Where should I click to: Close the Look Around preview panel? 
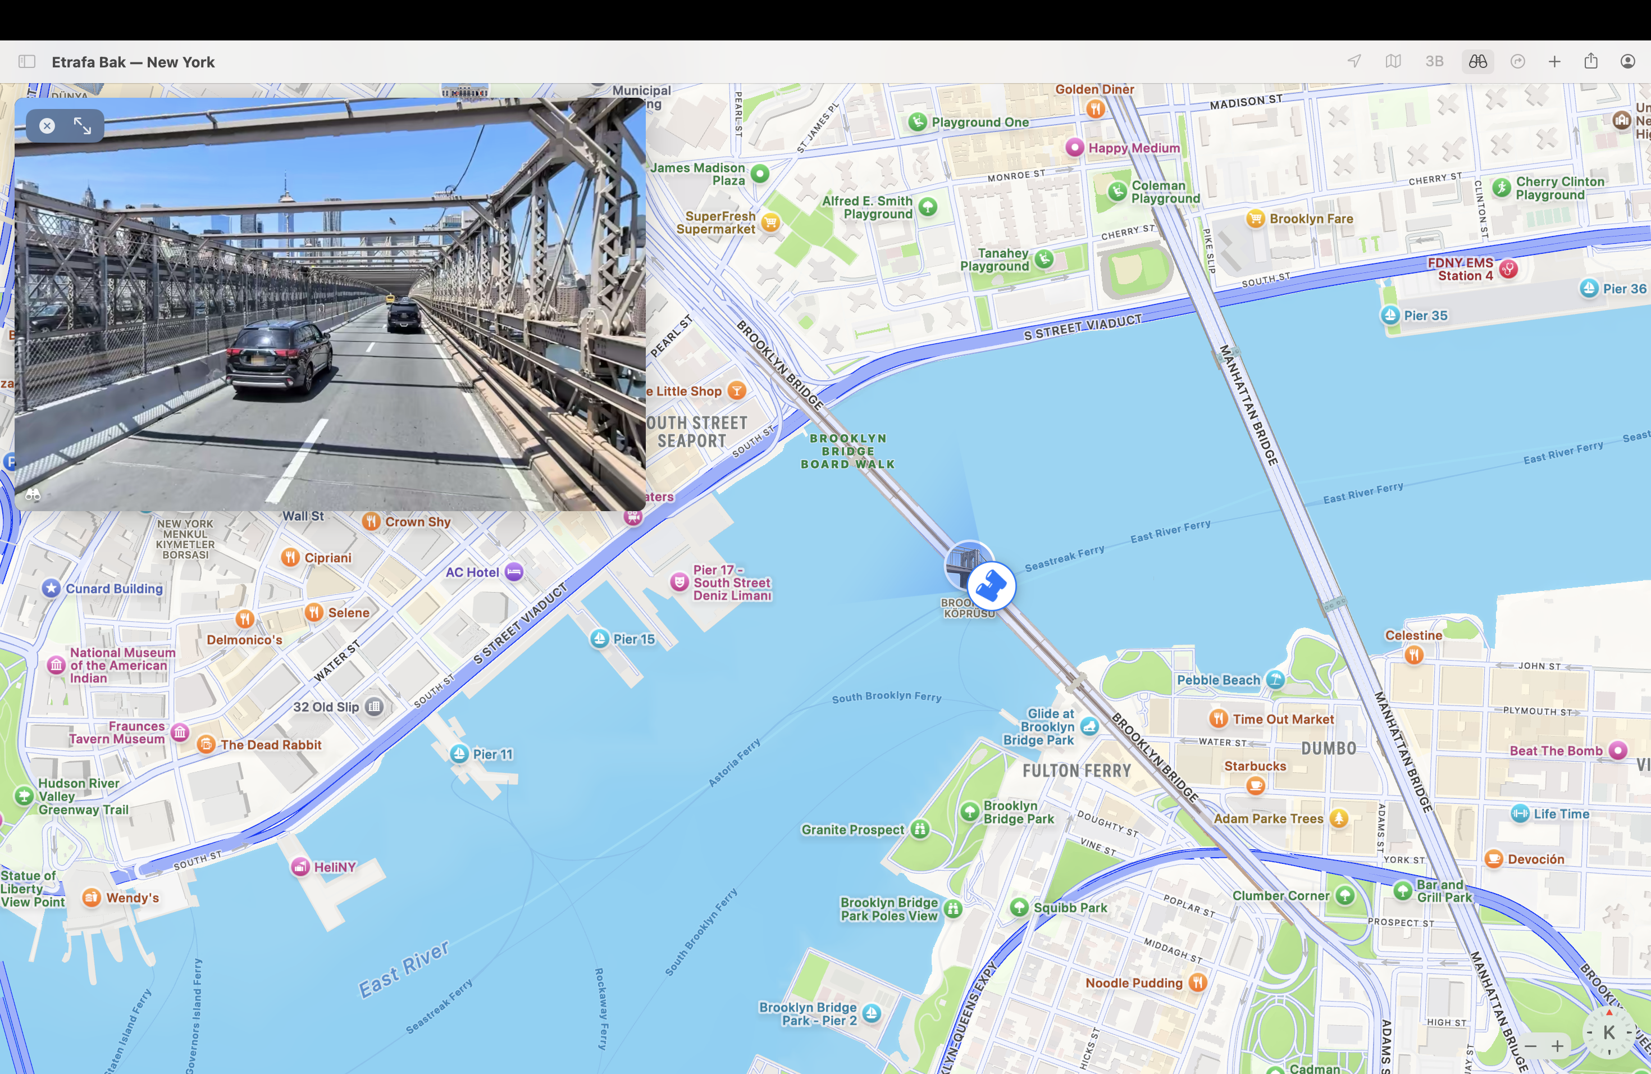point(47,126)
